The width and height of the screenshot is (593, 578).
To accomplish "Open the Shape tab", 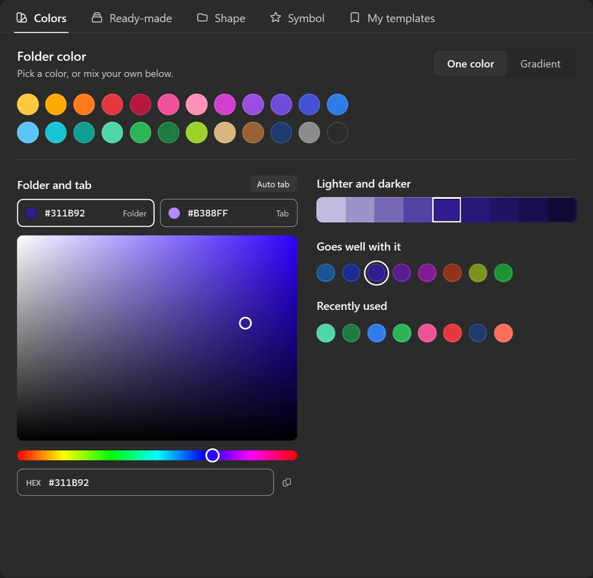I will 221,18.
